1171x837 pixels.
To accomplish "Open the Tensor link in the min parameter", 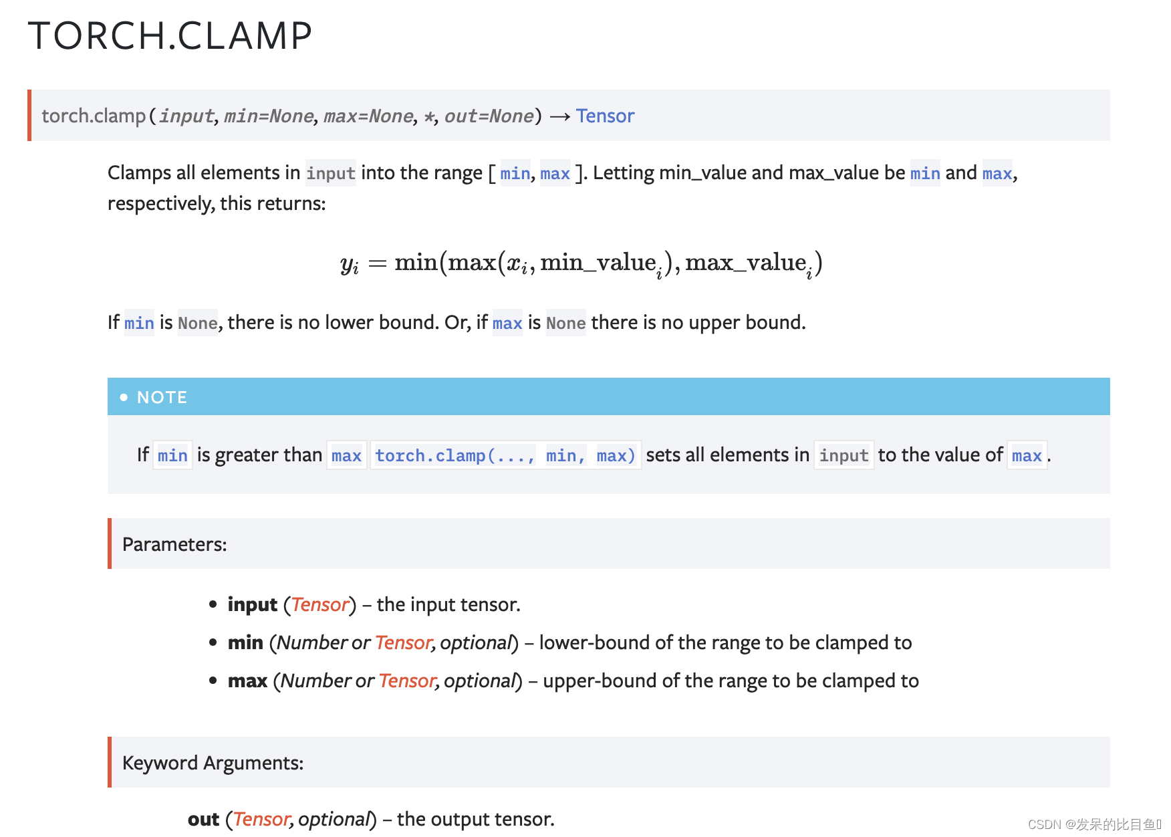I will point(402,642).
